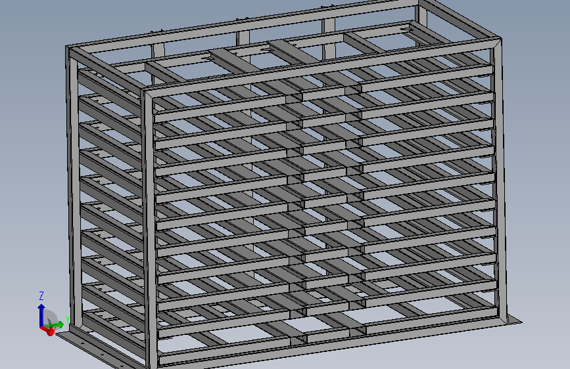Click the green Y axis arrow of triad
The image size is (570, 369).
coord(55,325)
